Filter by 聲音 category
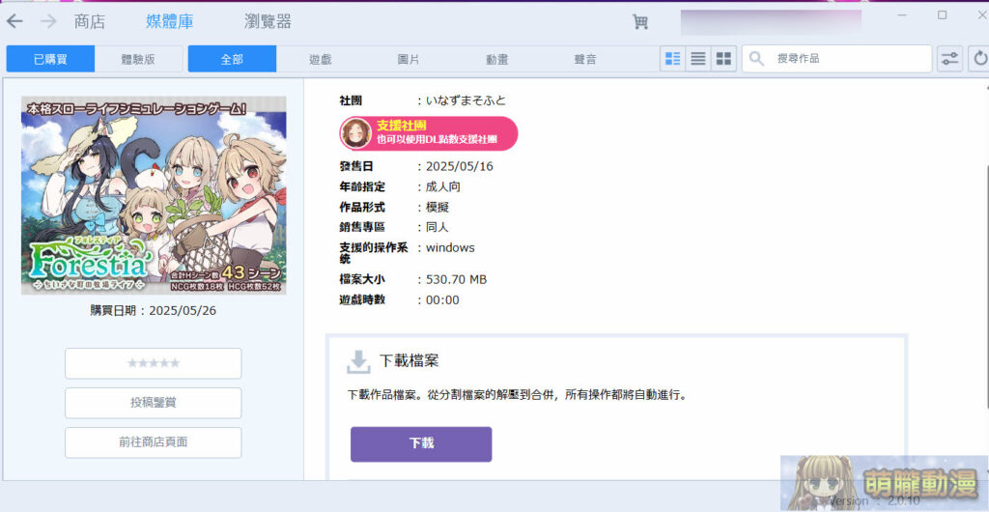The height and width of the screenshot is (512, 989). 585,59
